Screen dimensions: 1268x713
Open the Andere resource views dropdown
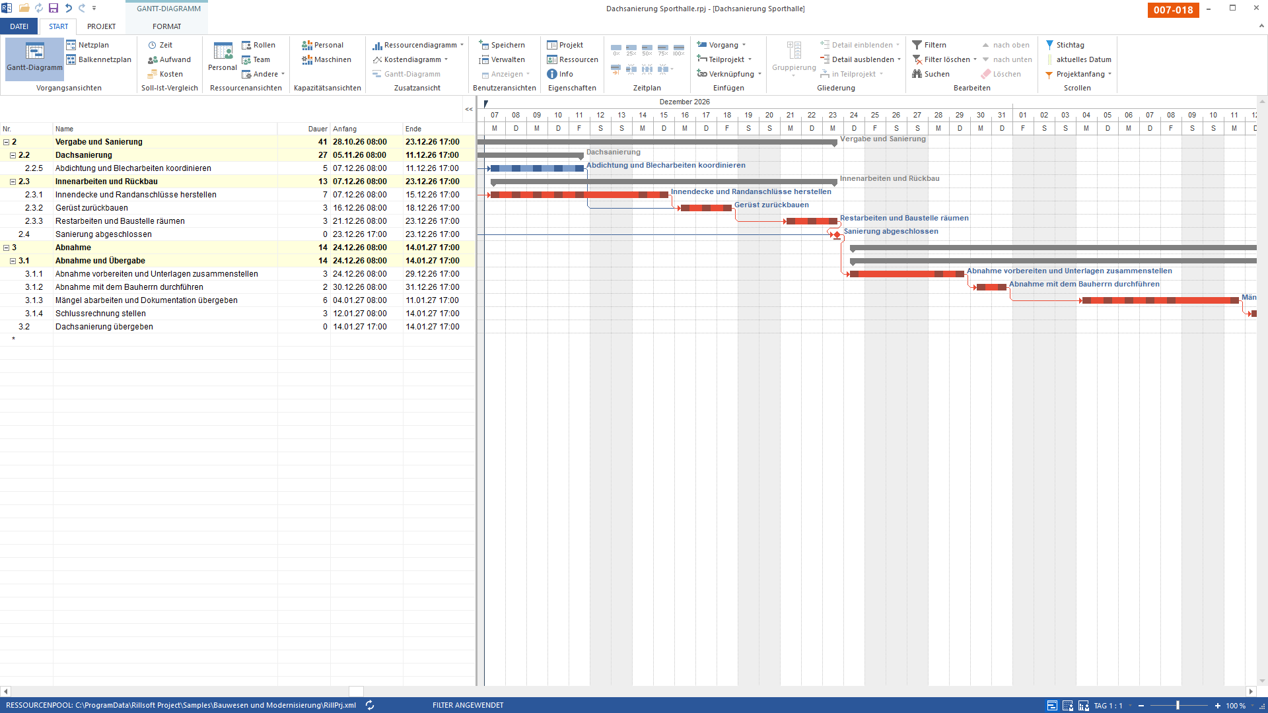(x=283, y=74)
